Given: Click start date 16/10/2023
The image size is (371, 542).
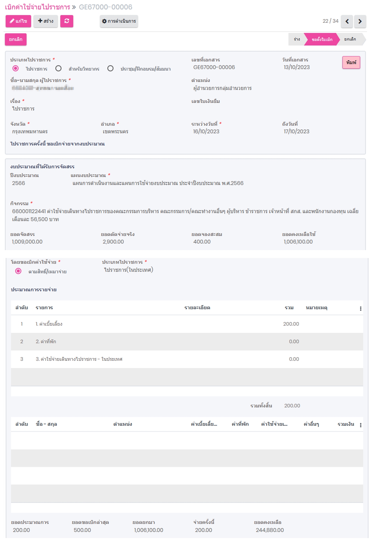Looking at the screenshot, I should click(206, 131).
